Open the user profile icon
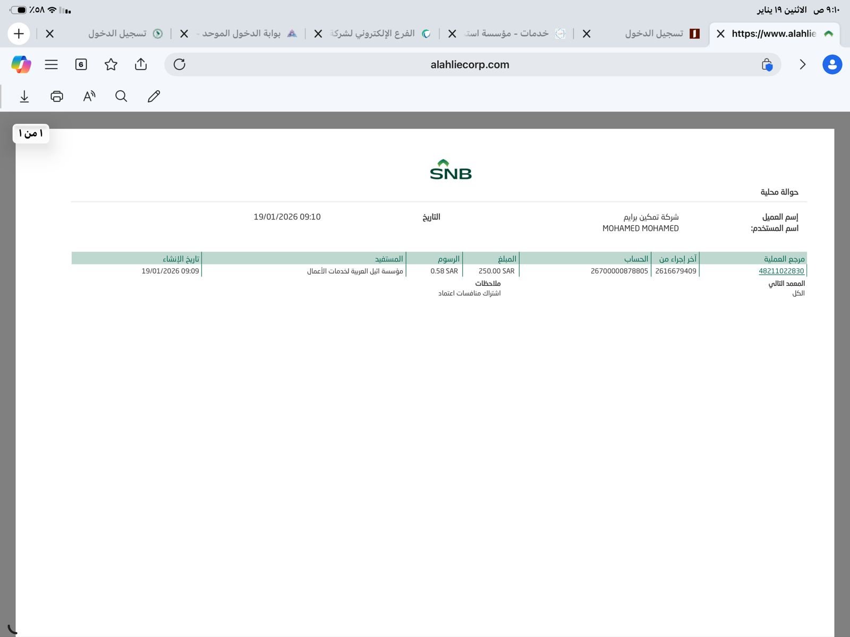 click(832, 64)
